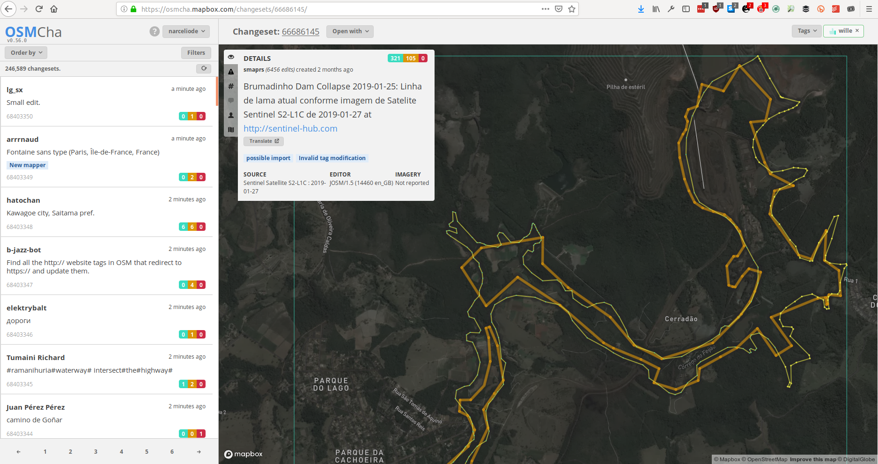The image size is (878, 464).
Task: Open b-jazz-bot website tags changeset
Action: coord(107,266)
